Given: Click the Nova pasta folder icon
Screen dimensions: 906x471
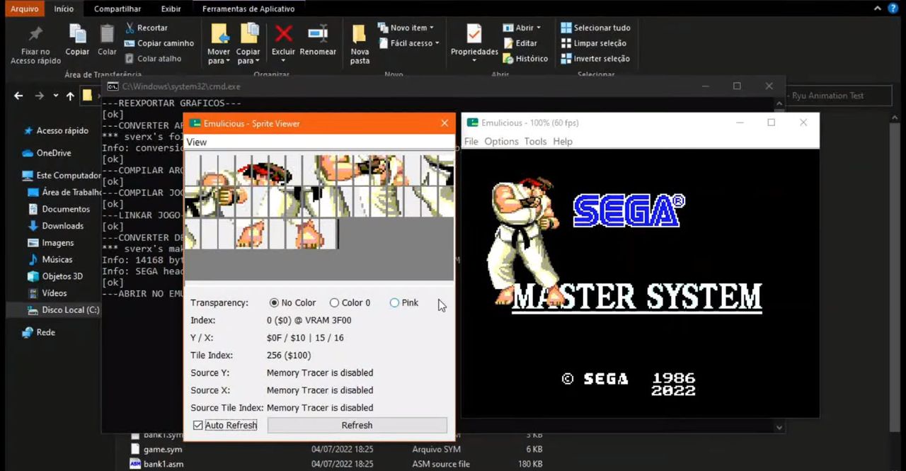Looking at the screenshot, I should [x=360, y=33].
